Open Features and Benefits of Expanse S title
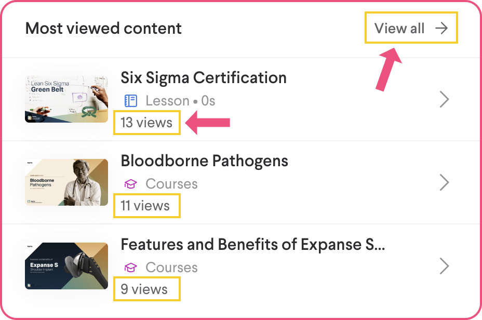Viewport: 482px width, 320px height. pos(252,245)
